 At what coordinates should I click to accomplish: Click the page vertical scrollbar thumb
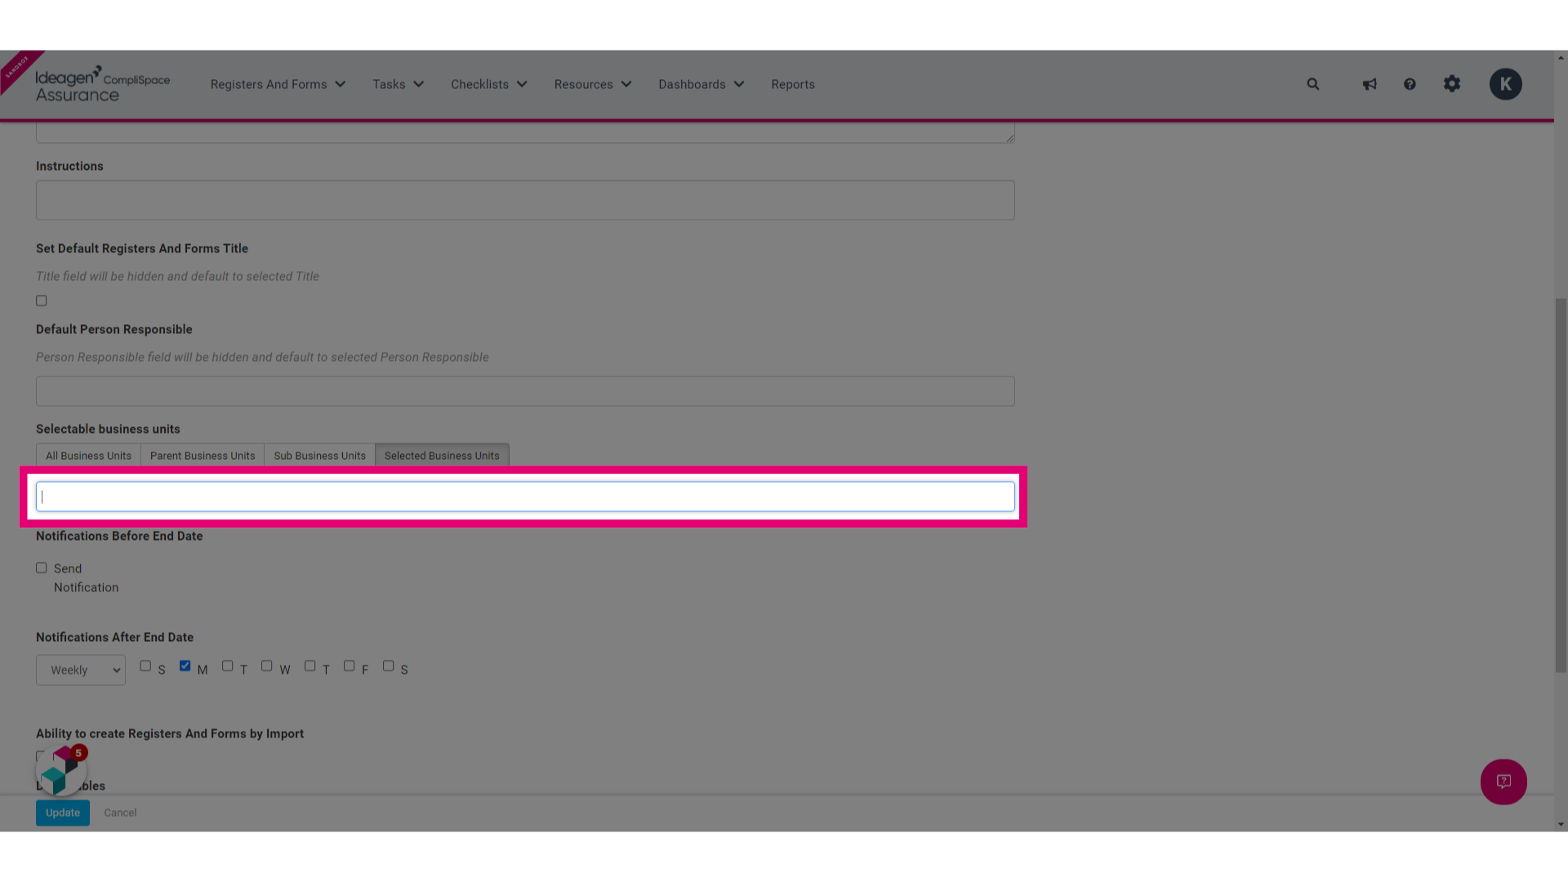(1561, 486)
